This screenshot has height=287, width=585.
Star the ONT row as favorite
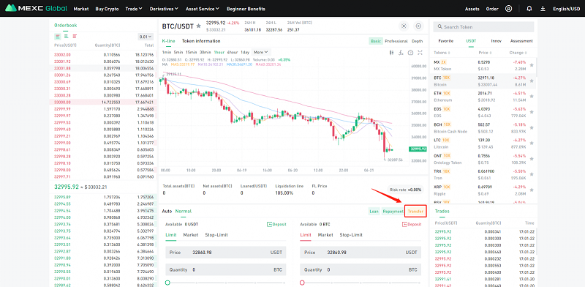pyautogui.click(x=532, y=159)
